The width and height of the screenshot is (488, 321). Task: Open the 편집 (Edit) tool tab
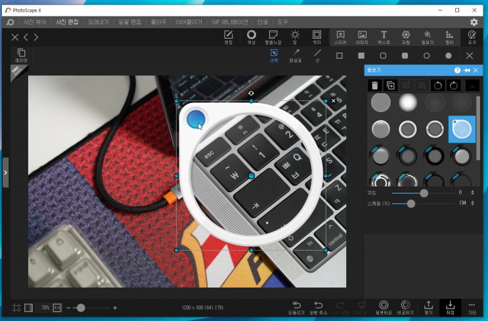pos(229,37)
